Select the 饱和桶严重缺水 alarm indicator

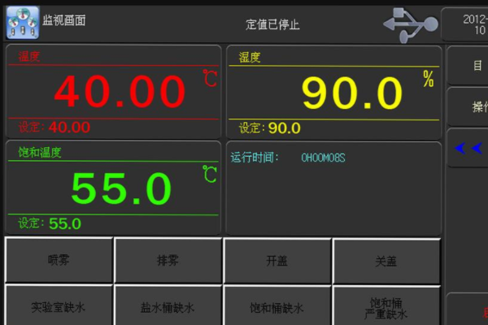[386, 308]
